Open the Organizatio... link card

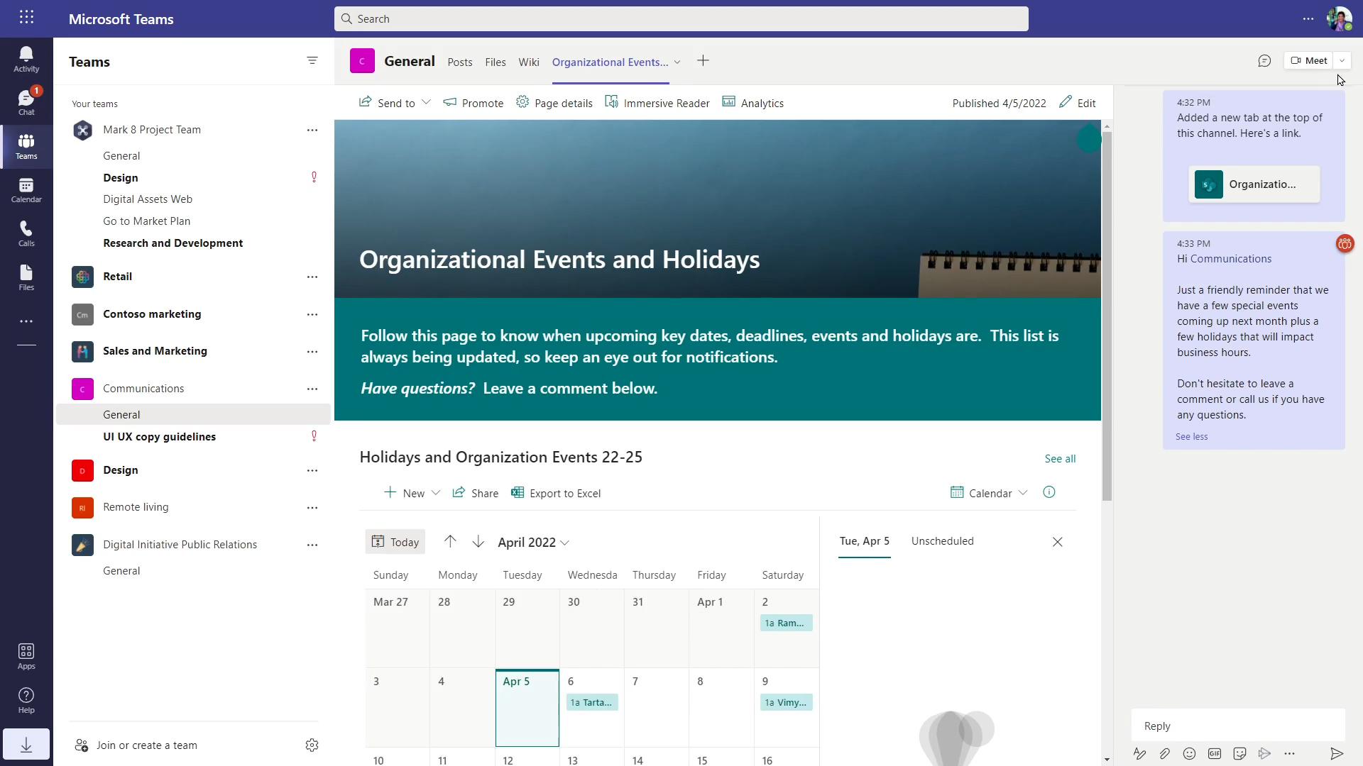(x=1254, y=184)
